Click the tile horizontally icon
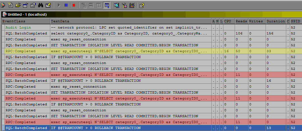Image resolution: width=302 pixels, height=131 pixels. tap(91, 5)
